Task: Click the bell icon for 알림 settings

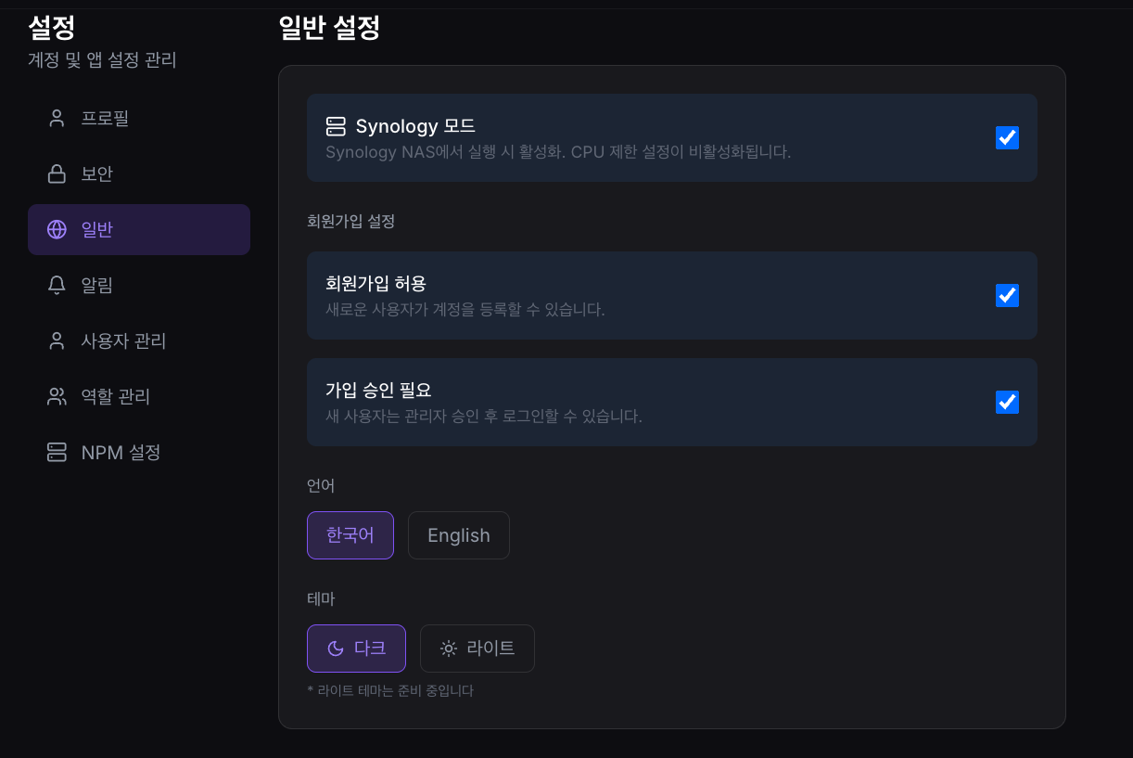Action: point(55,285)
